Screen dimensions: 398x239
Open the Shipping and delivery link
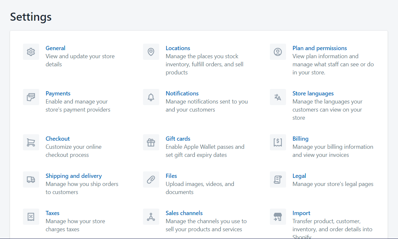pyautogui.click(x=73, y=176)
